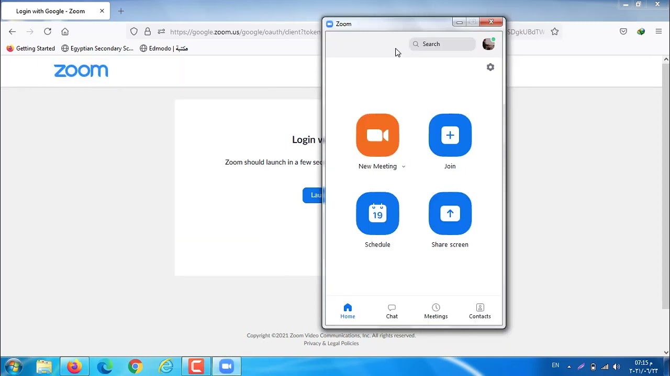The height and width of the screenshot is (376, 670).
Task: Open File Explorer from the taskbar
Action: (44, 367)
